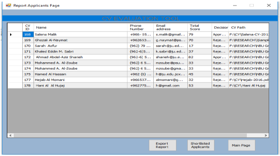Select email g.naymat@ps cell
This screenshot has height=156, width=280.
pyautogui.click(x=170, y=40)
